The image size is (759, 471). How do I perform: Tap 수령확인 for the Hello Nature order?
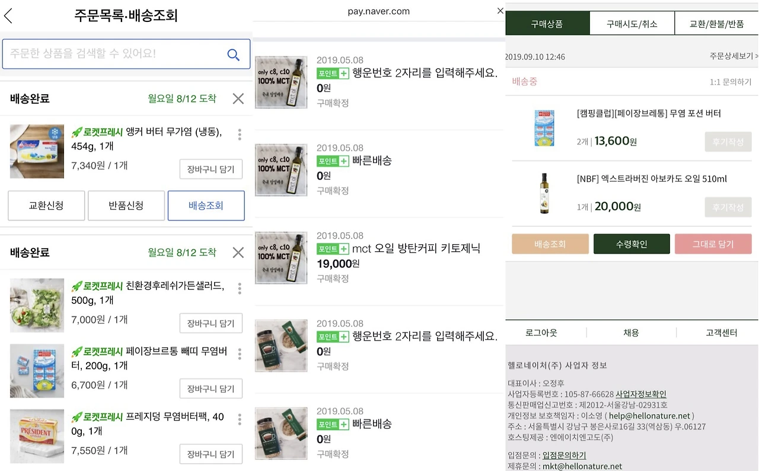click(x=632, y=243)
